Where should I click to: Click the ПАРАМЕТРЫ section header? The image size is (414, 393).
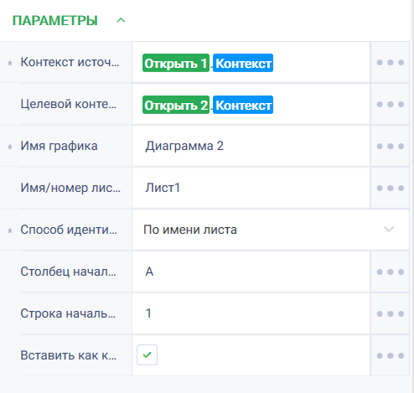click(x=55, y=21)
